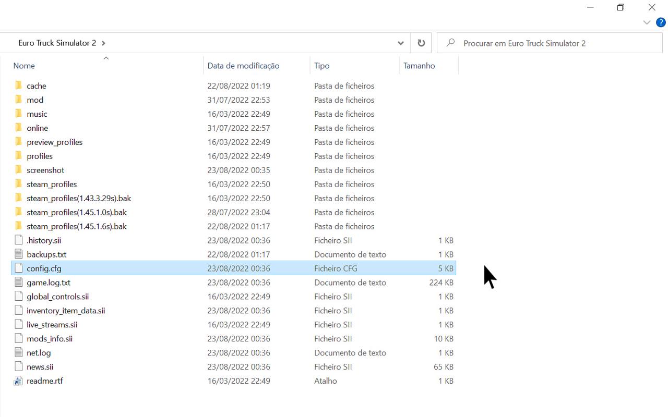Sort files by Tamanho column header
This screenshot has height=417, width=668.
tap(419, 66)
